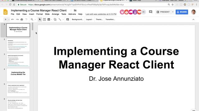This screenshot has width=199, height=111.
Task: Select the paint format tool
Action: tap(26, 19)
